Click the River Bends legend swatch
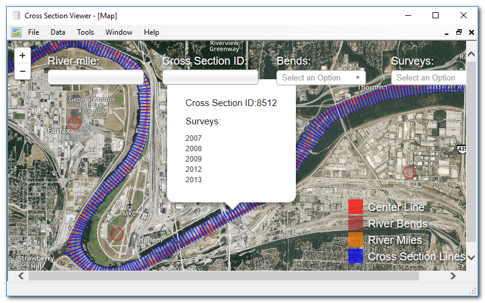This screenshot has height=303, width=485. click(x=356, y=223)
